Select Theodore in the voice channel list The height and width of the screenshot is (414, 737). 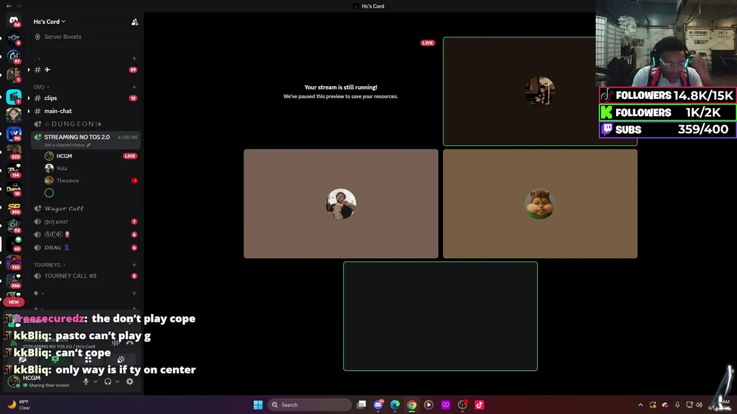(x=92, y=181)
